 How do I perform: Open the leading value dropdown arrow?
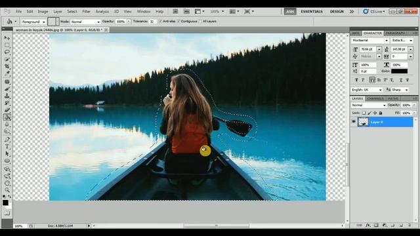(411, 49)
